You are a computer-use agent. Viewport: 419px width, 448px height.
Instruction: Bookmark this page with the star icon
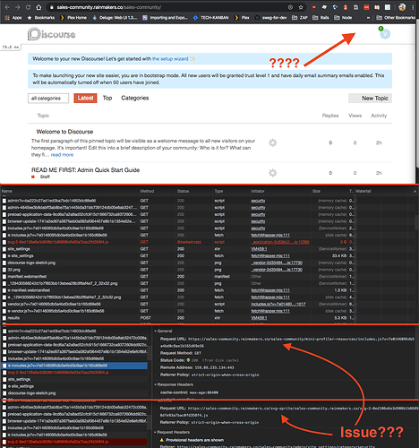(301, 7)
